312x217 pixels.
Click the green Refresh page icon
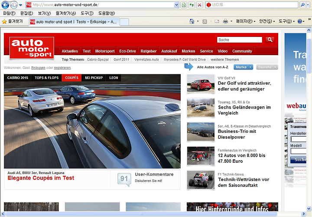tap(192, 5)
